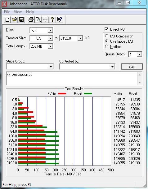Click the ATTO application icon in the title bar

tap(4, 4)
